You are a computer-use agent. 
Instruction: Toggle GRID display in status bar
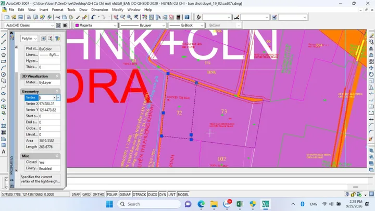(x=86, y=194)
